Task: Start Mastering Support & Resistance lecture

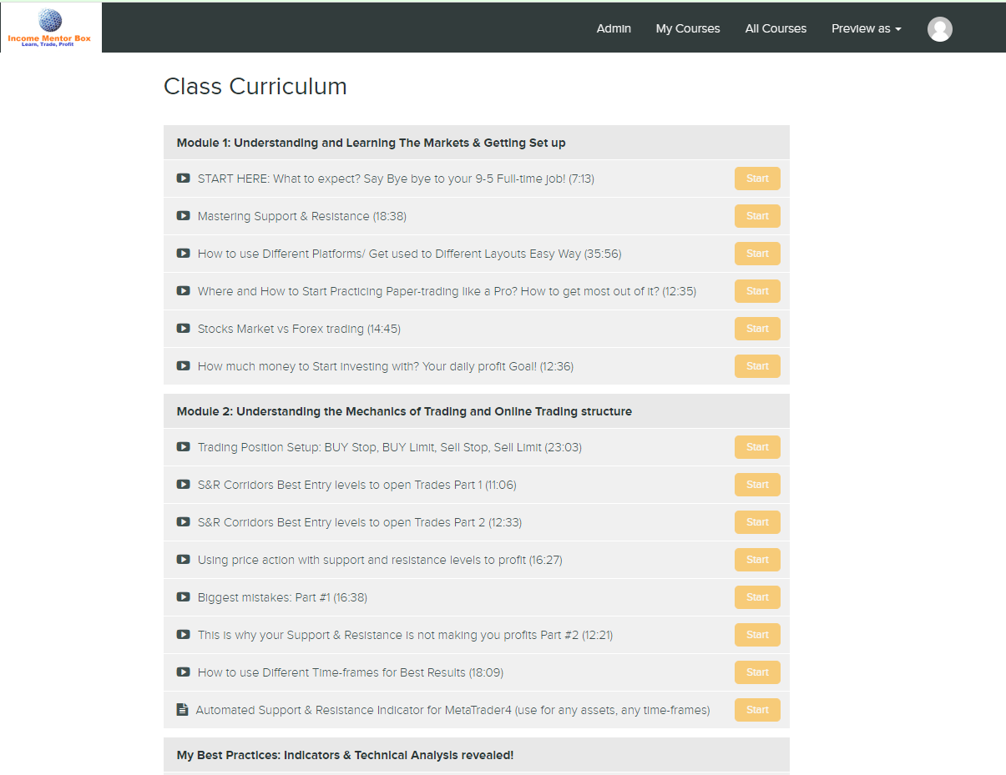Action: (757, 216)
